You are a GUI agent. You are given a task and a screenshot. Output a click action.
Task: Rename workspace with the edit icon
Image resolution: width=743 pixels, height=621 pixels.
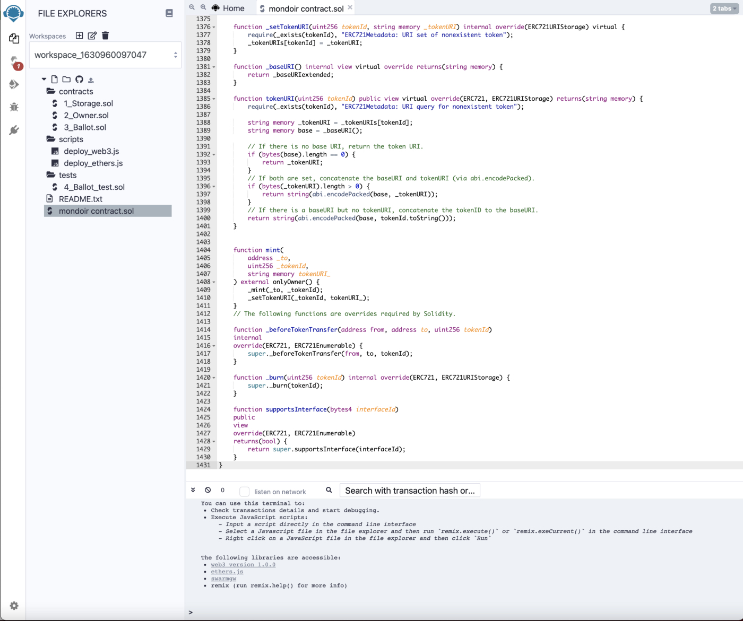(x=92, y=36)
